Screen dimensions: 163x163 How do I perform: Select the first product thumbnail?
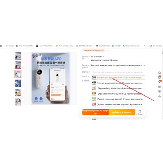(18, 56)
